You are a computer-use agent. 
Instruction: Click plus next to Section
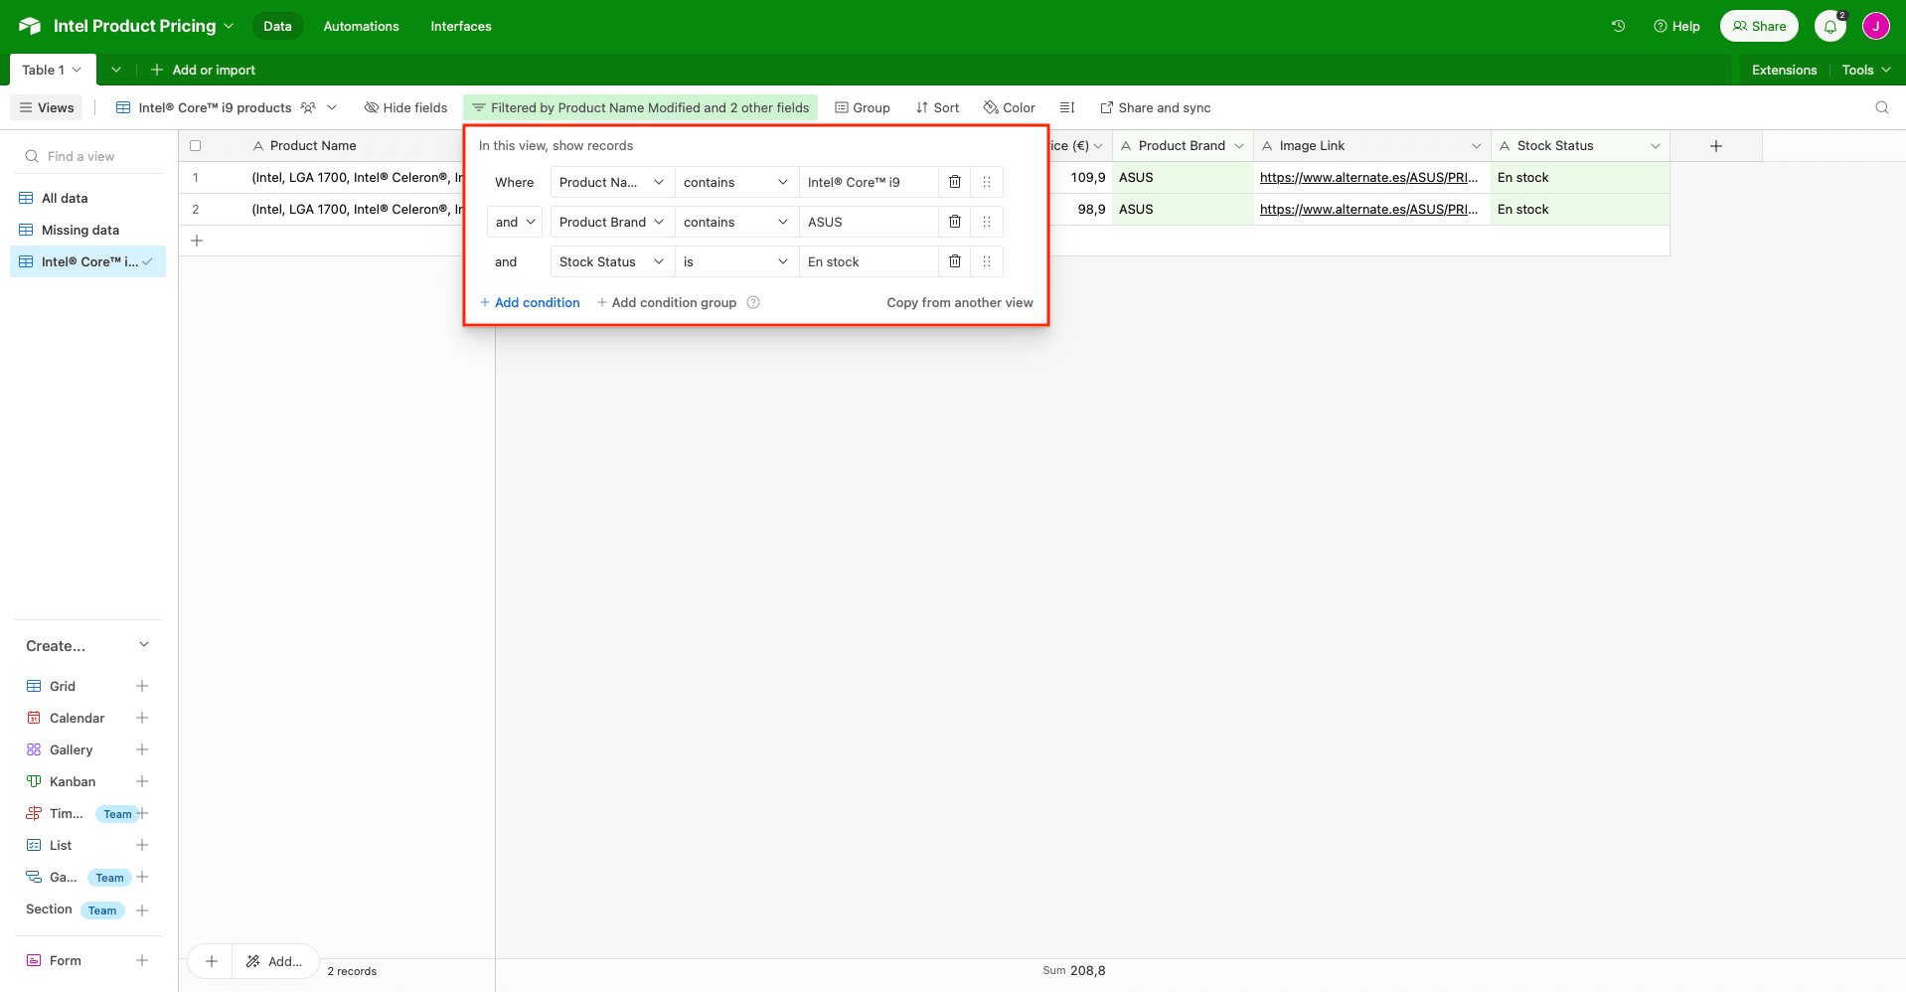142,909
